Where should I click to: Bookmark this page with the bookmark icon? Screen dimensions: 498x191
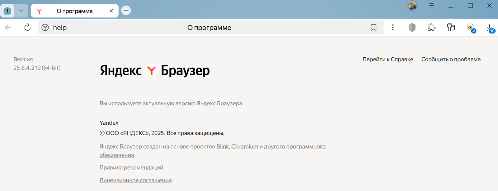tap(374, 28)
